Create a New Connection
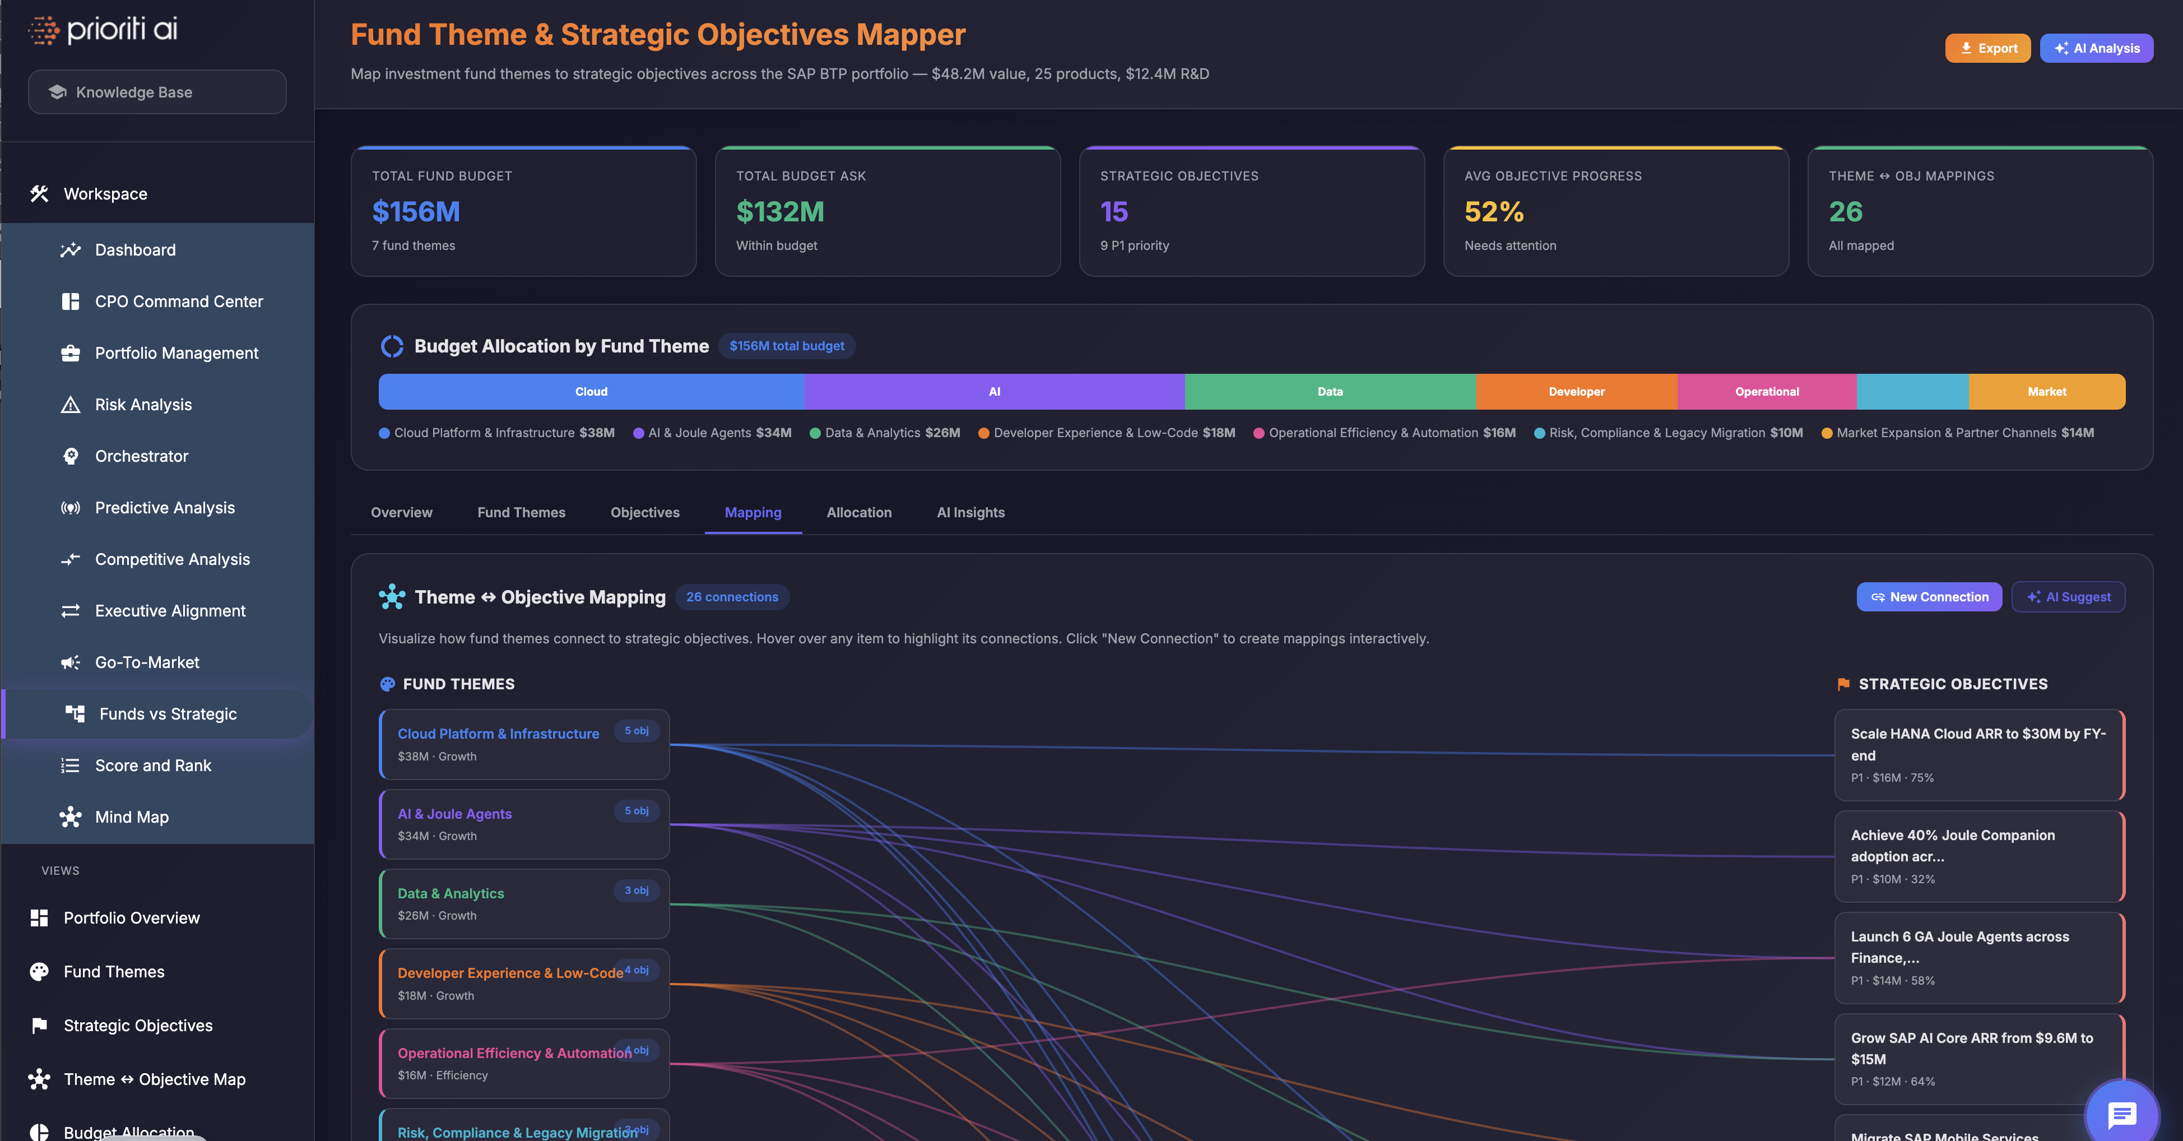Image resolution: width=2183 pixels, height=1141 pixels. click(x=1929, y=597)
